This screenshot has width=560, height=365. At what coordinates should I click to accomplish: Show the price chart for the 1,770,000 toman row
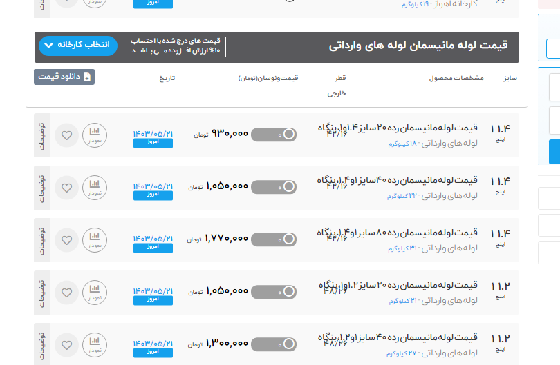point(94,240)
